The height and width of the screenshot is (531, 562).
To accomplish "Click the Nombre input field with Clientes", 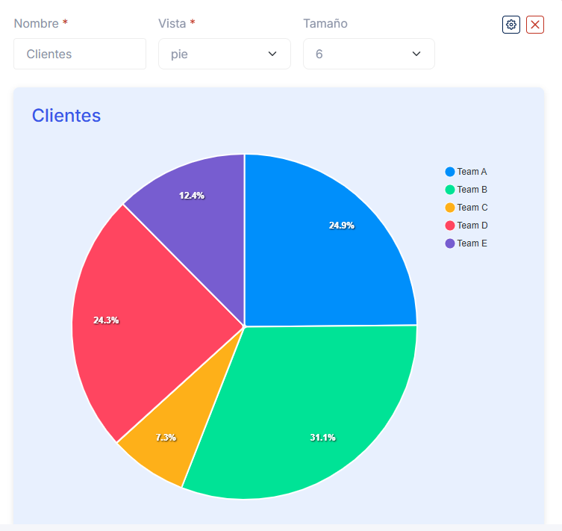I will coord(80,54).
